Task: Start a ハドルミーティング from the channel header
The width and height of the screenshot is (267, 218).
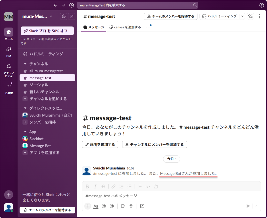Action: click(x=219, y=16)
